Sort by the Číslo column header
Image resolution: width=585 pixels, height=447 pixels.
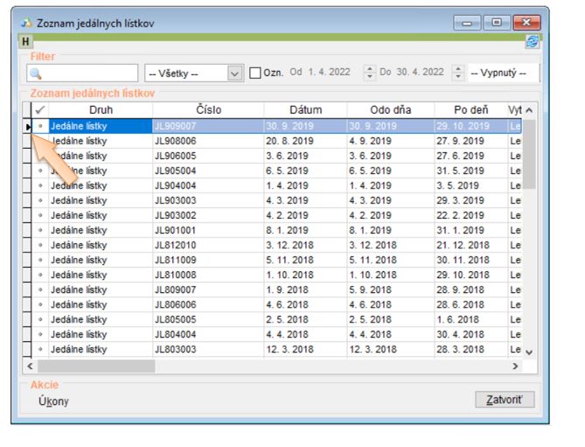[x=208, y=110]
